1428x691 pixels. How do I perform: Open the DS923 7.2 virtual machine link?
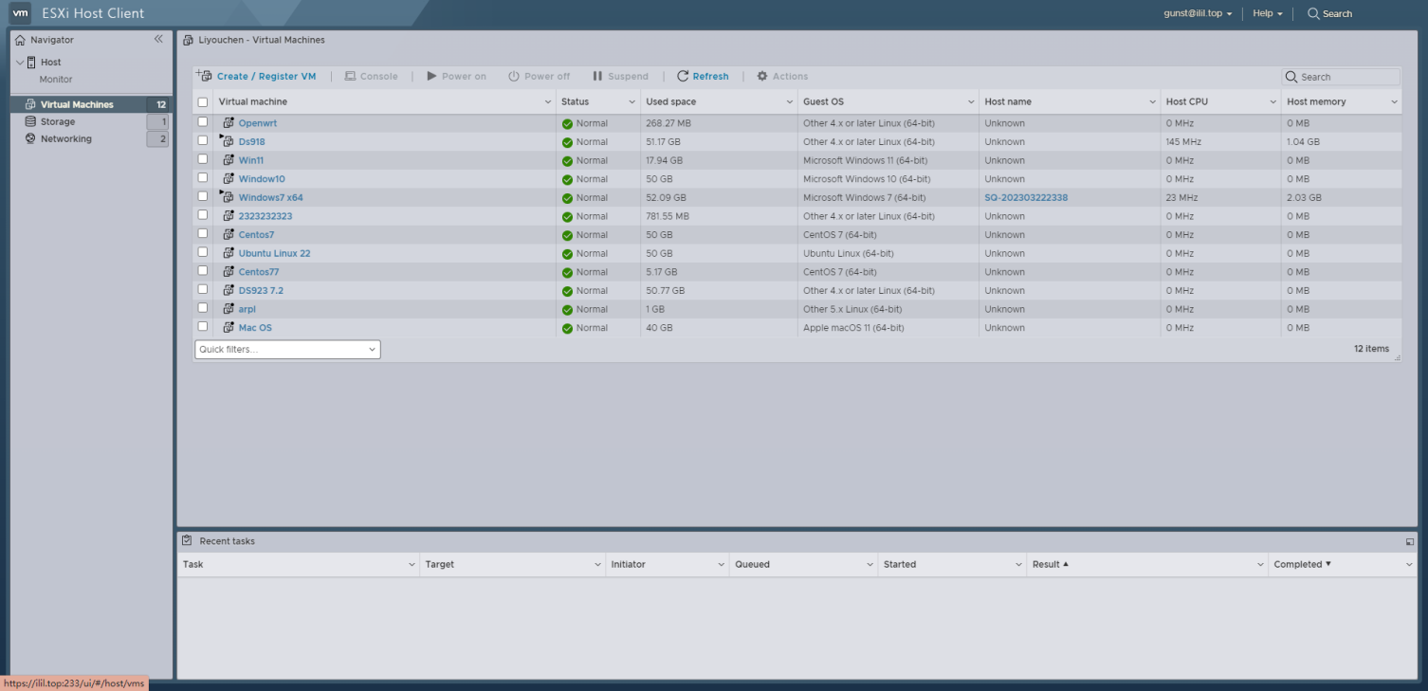[x=261, y=290]
